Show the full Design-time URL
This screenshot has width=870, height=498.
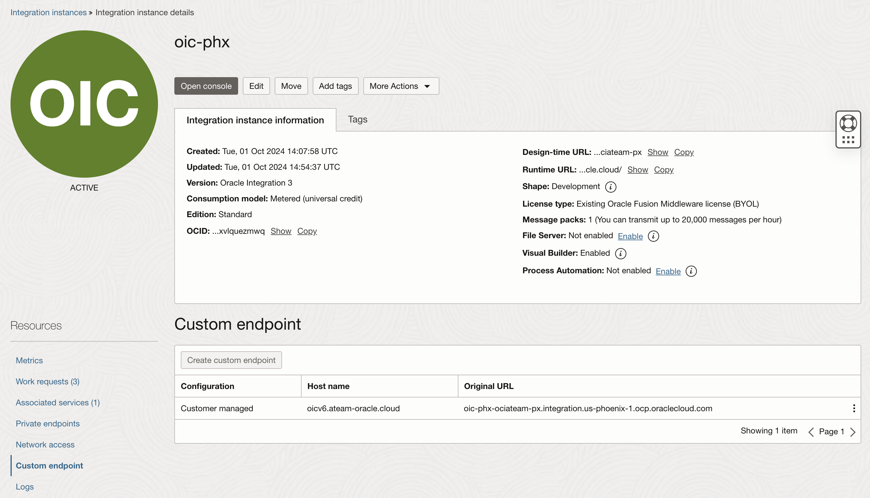point(657,152)
